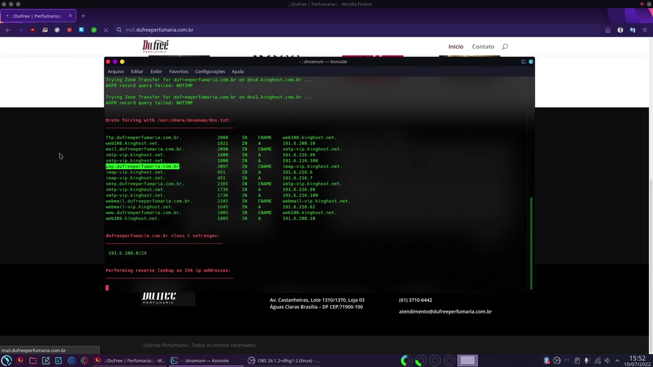Select the active virtual desktop pager
Screen dimensions: 653x367
tap(467, 361)
